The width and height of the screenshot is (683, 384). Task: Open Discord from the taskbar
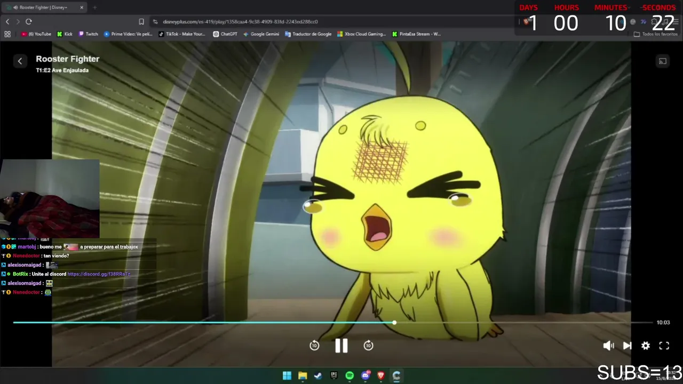point(366,375)
